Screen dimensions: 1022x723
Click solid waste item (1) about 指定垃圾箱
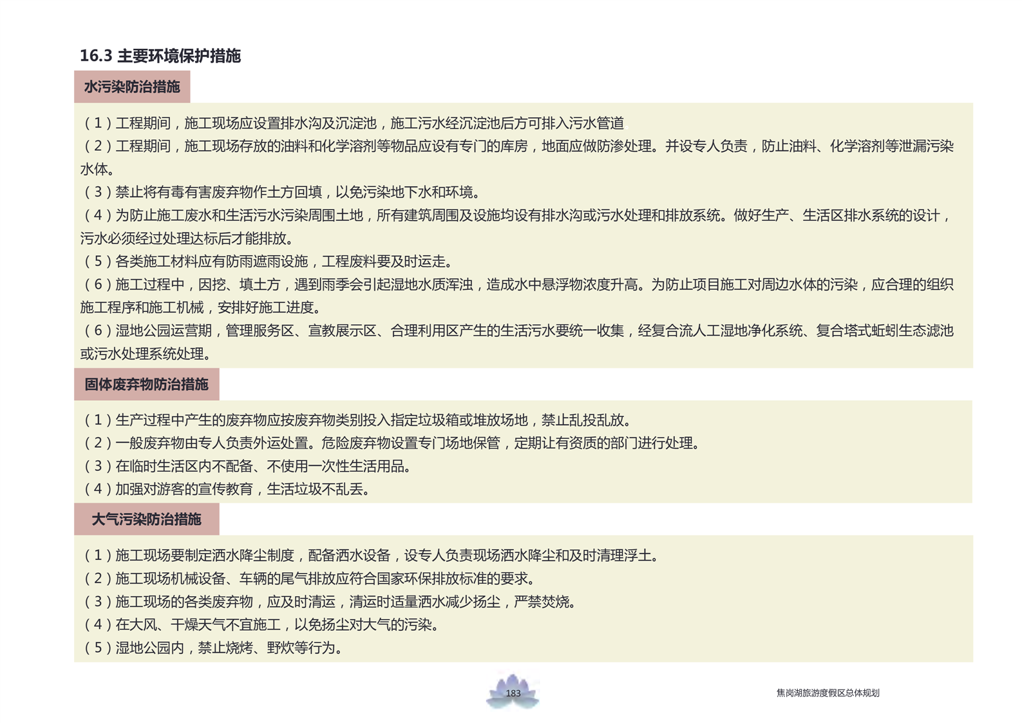pyautogui.click(x=357, y=421)
